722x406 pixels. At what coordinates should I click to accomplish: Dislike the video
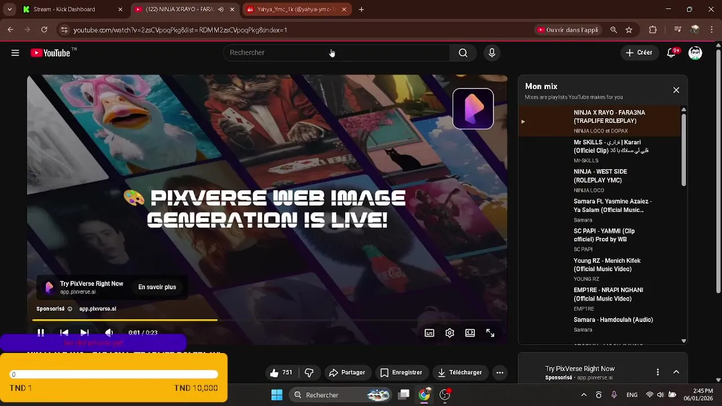click(309, 373)
